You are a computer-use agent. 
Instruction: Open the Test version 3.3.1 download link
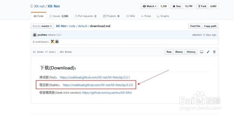tap(95, 77)
